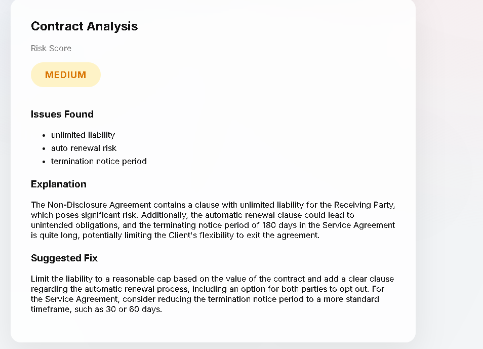Image resolution: width=483 pixels, height=349 pixels.
Task: Click the Risk Score label
Action: pyautogui.click(x=51, y=49)
